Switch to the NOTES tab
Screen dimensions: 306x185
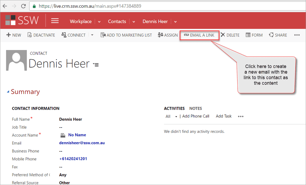pos(195,108)
